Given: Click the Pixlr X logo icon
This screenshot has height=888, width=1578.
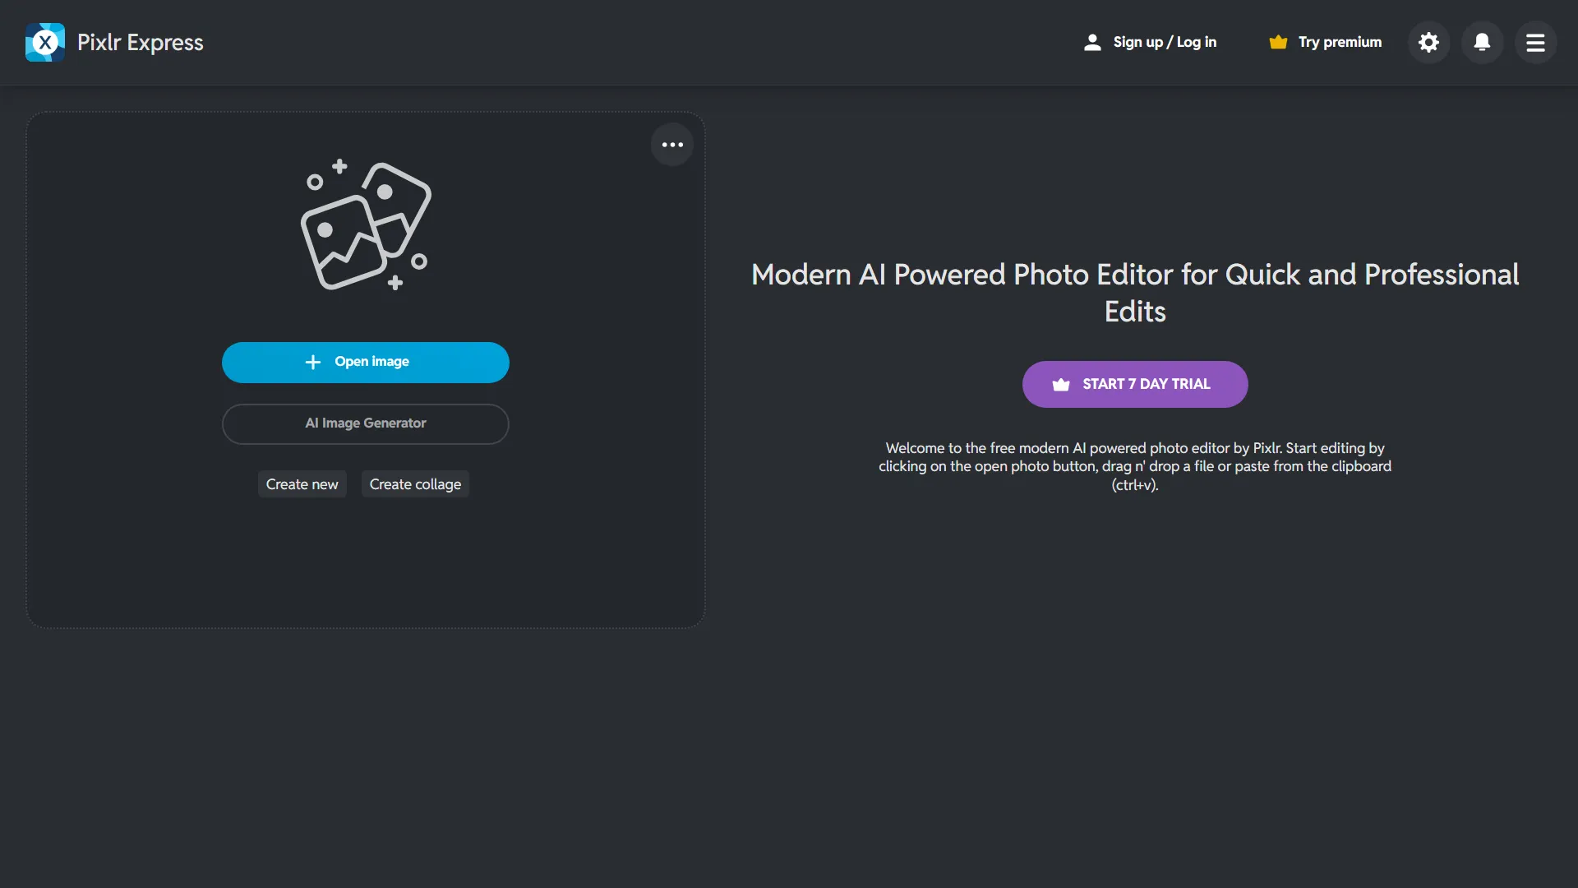Looking at the screenshot, I should click(x=45, y=42).
